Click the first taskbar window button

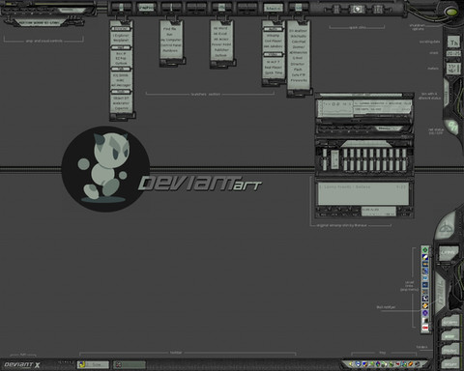click(93, 364)
